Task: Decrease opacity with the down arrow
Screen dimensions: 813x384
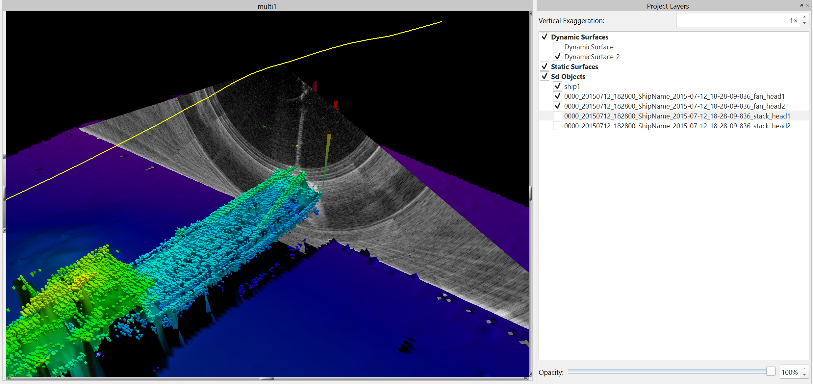Action: click(x=804, y=375)
